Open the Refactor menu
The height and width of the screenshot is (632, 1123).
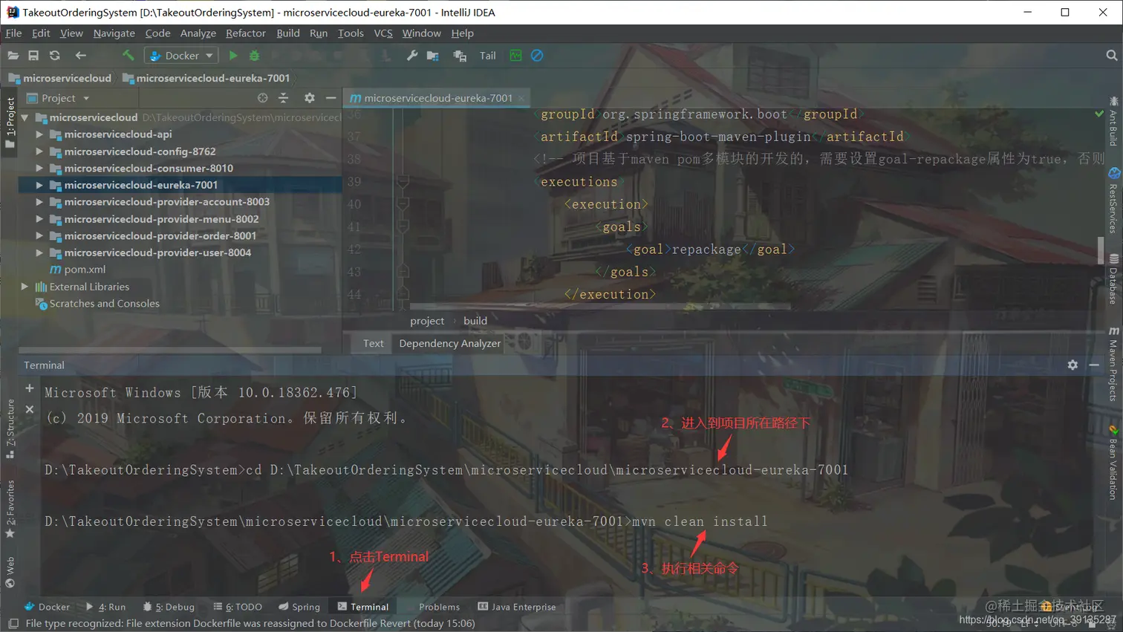pos(246,33)
